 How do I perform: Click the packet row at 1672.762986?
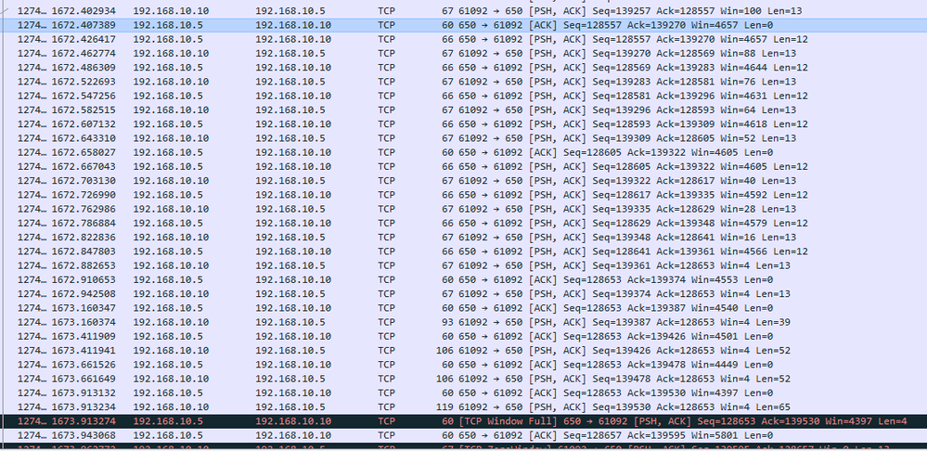pos(464,209)
